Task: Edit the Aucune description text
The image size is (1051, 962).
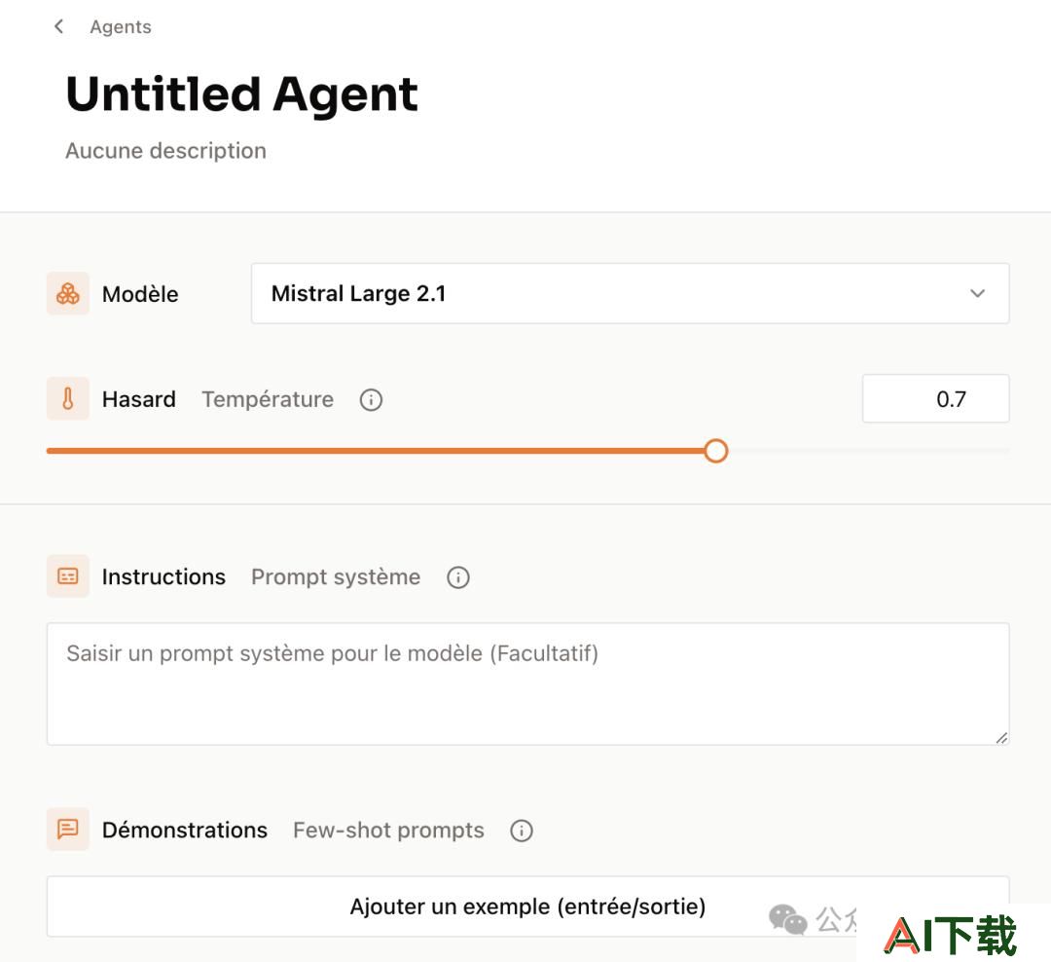Action: coord(166,151)
